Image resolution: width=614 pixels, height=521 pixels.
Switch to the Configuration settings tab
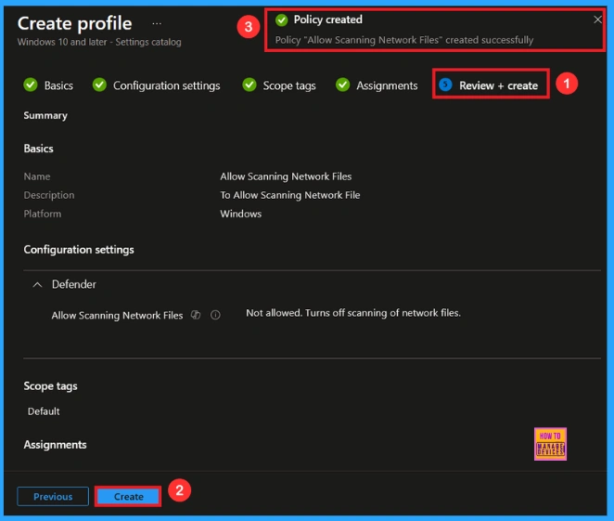[x=166, y=85]
